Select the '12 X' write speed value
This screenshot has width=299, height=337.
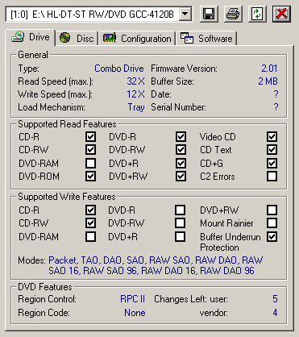tap(135, 94)
